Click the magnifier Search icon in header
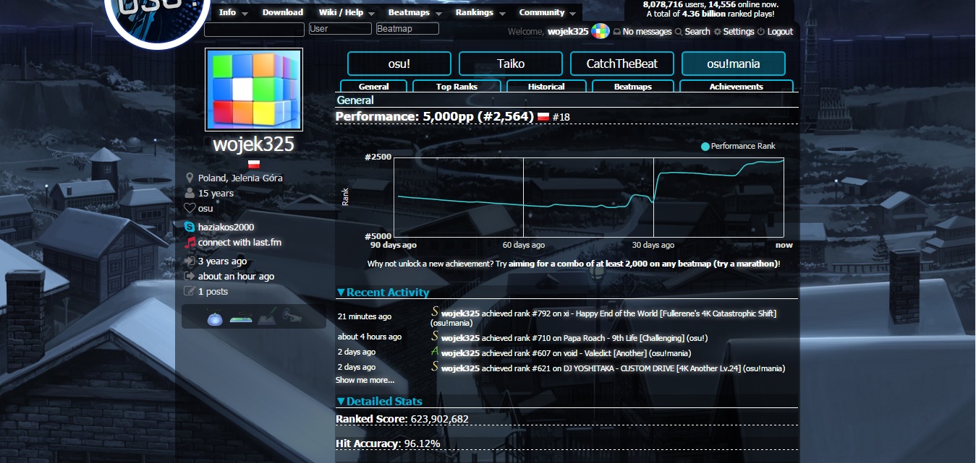The height and width of the screenshot is (463, 976). click(679, 32)
